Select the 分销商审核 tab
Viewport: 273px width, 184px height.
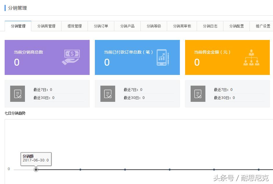[182, 26]
